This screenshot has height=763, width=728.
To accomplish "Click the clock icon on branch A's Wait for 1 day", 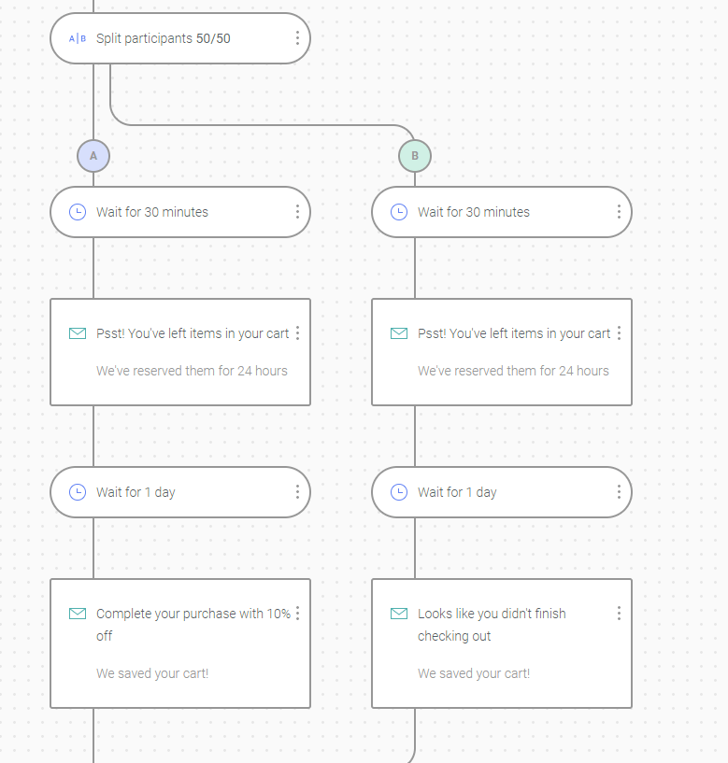I will click(x=78, y=492).
